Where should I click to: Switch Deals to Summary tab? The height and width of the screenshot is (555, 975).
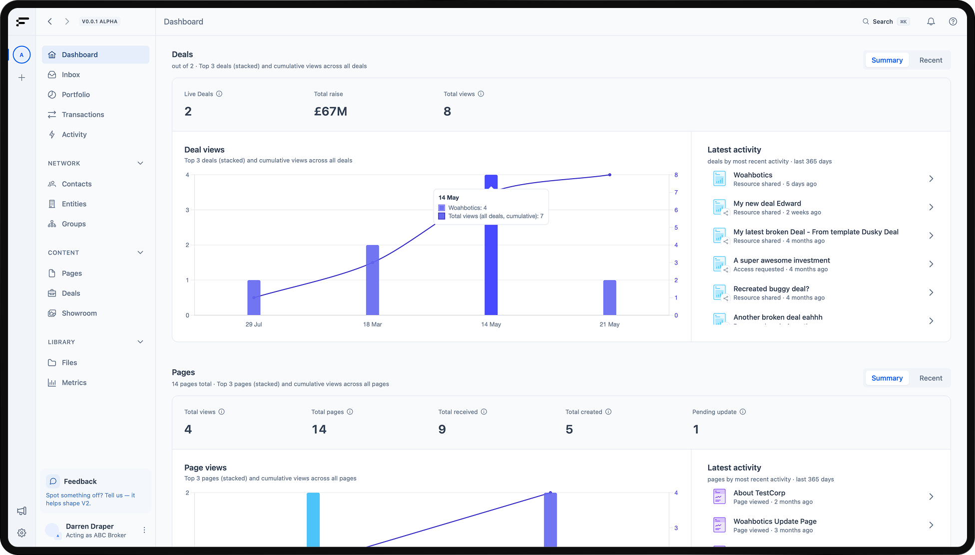887,60
